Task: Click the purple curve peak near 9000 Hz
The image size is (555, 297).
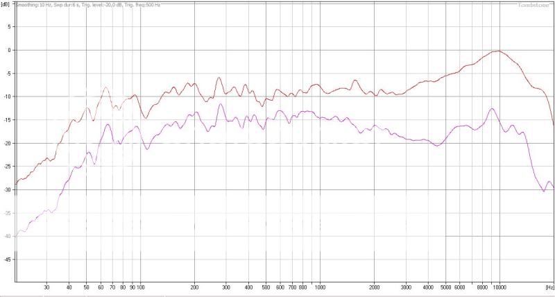Action: pos(492,108)
